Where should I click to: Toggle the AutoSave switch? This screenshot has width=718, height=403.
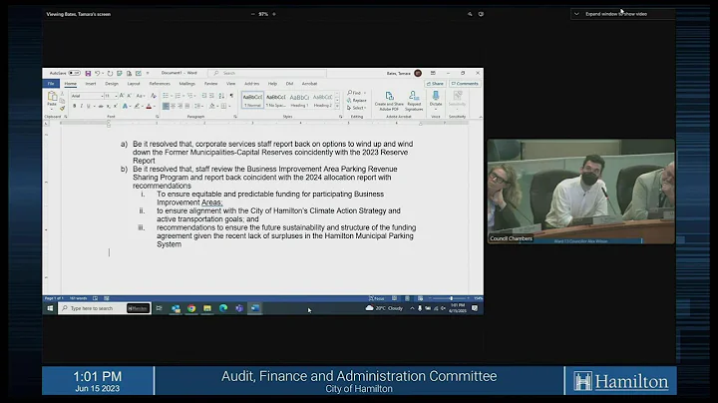tap(74, 73)
